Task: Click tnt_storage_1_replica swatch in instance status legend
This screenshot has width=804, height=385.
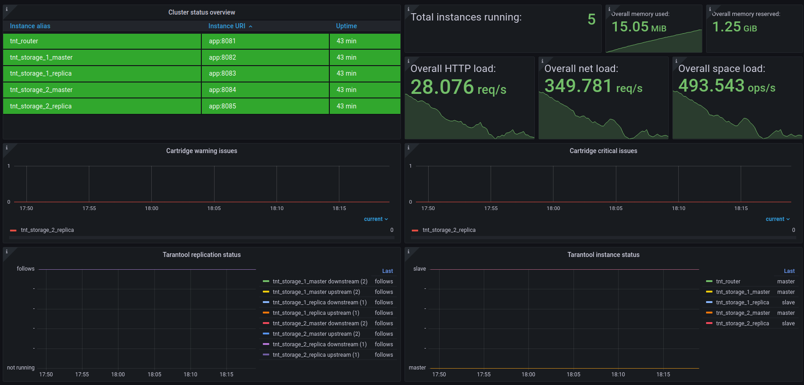Action: [709, 303]
